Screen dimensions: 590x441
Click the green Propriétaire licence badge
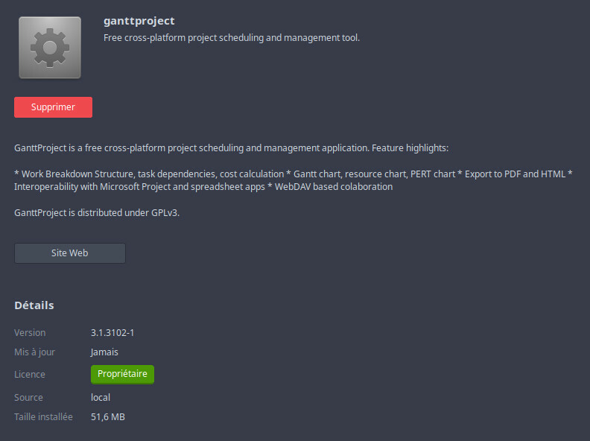[x=122, y=374]
